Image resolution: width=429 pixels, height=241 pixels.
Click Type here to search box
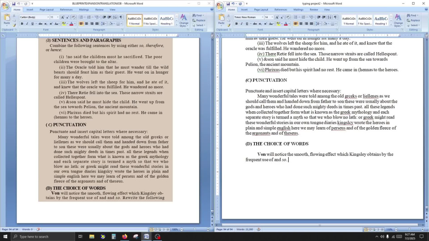43,236
